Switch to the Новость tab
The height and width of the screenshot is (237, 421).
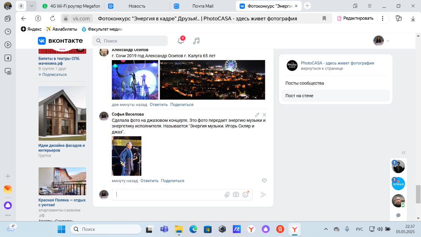pos(137,6)
